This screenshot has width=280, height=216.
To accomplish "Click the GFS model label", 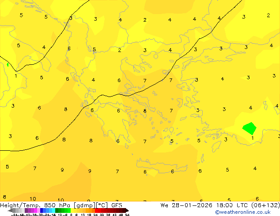I will click(x=117, y=205).
